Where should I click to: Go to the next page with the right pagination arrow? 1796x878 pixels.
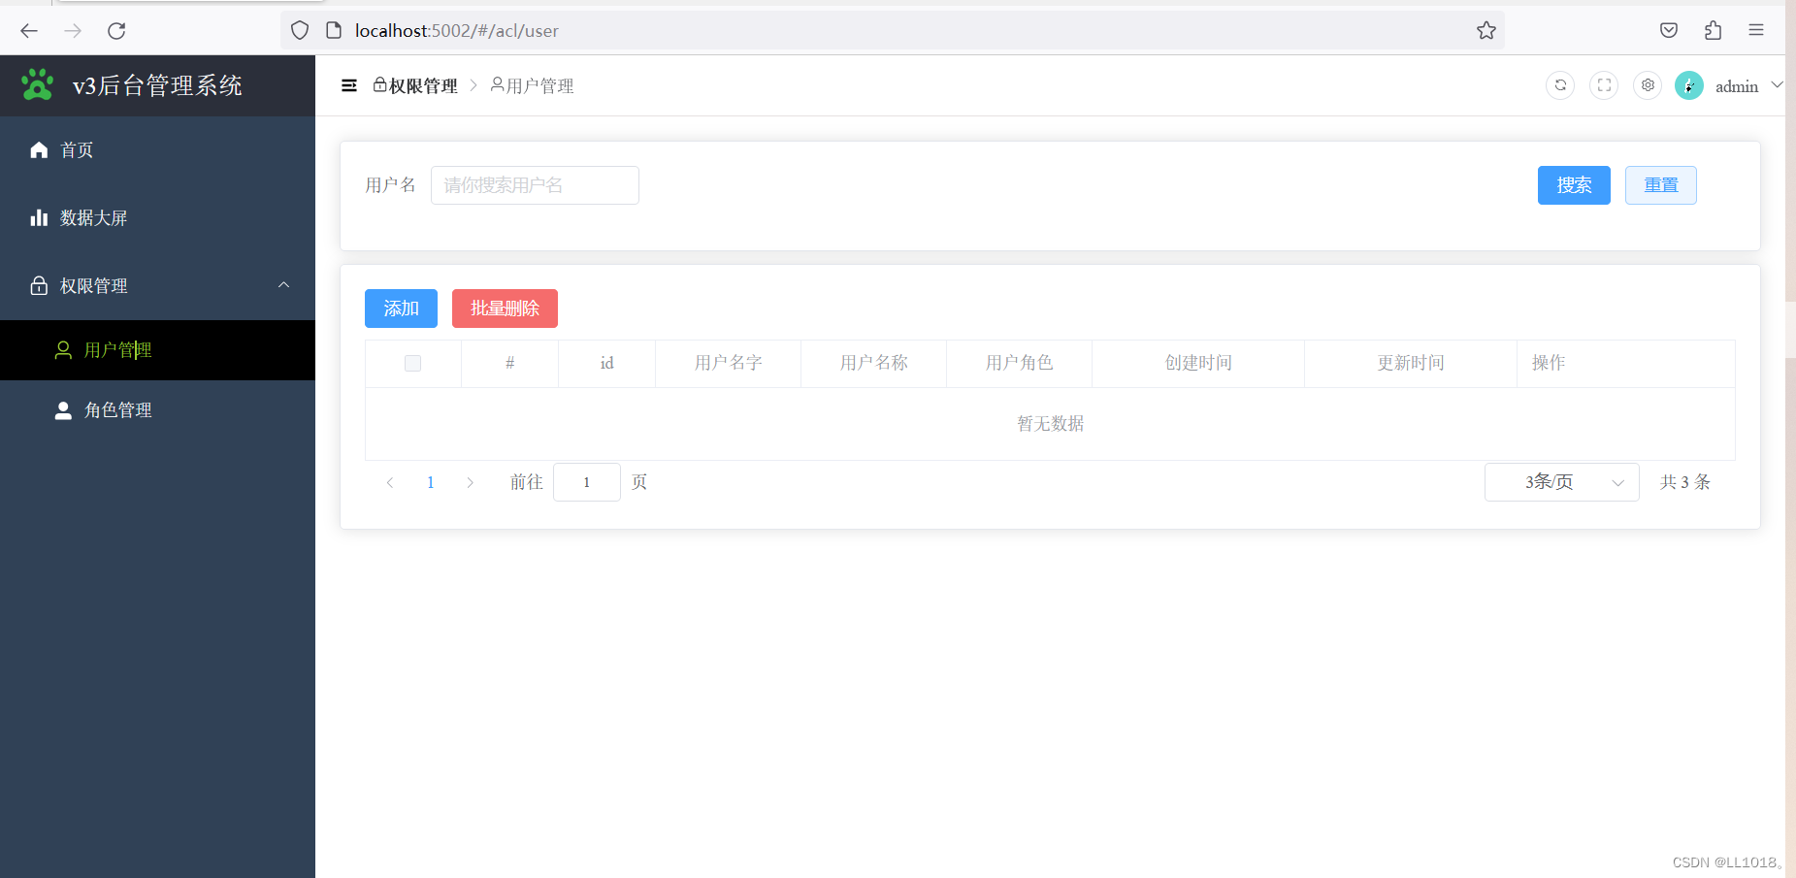(x=471, y=482)
